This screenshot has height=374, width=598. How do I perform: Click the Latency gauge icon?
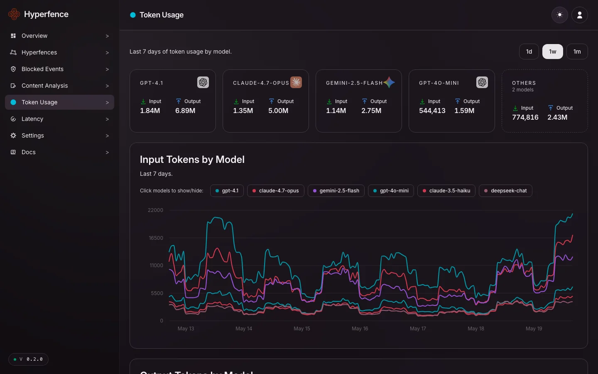pos(13,119)
